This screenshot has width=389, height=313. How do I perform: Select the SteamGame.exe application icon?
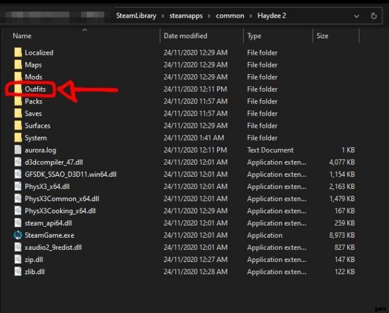[18, 235]
